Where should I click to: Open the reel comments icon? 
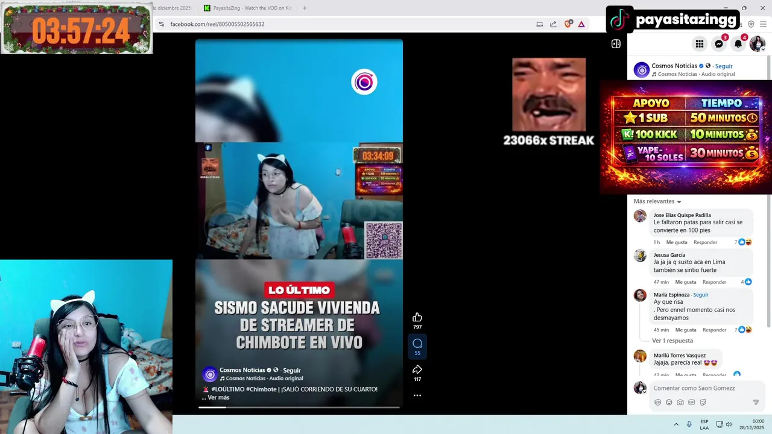pyautogui.click(x=417, y=343)
